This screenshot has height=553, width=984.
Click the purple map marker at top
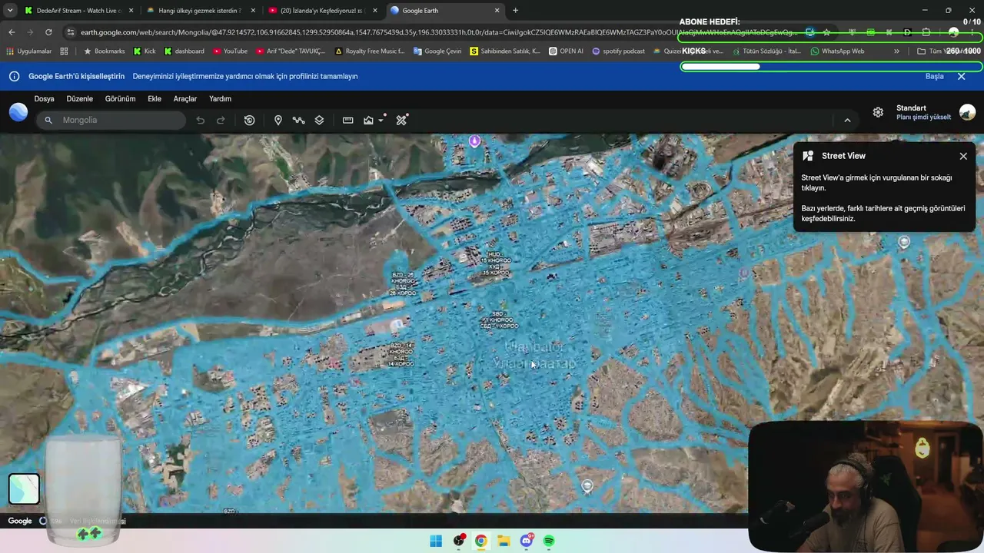[474, 141]
